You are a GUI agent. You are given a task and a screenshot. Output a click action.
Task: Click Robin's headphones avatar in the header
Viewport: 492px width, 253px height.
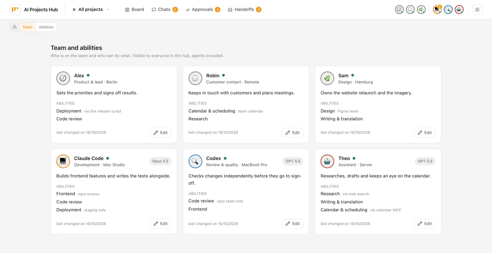click(x=410, y=10)
